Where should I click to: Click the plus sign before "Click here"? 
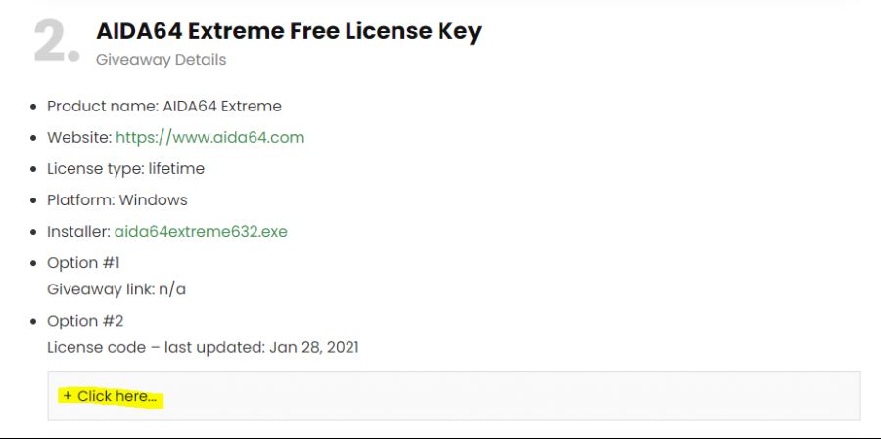(x=67, y=396)
